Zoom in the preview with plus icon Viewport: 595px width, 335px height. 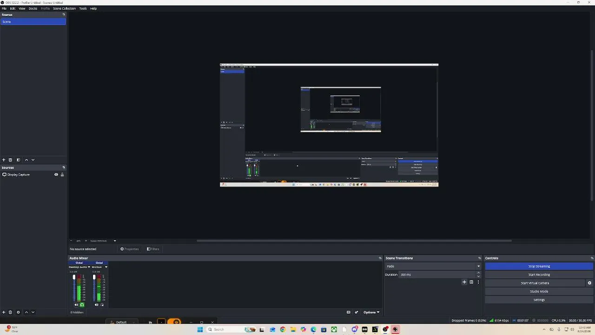click(x=86, y=241)
